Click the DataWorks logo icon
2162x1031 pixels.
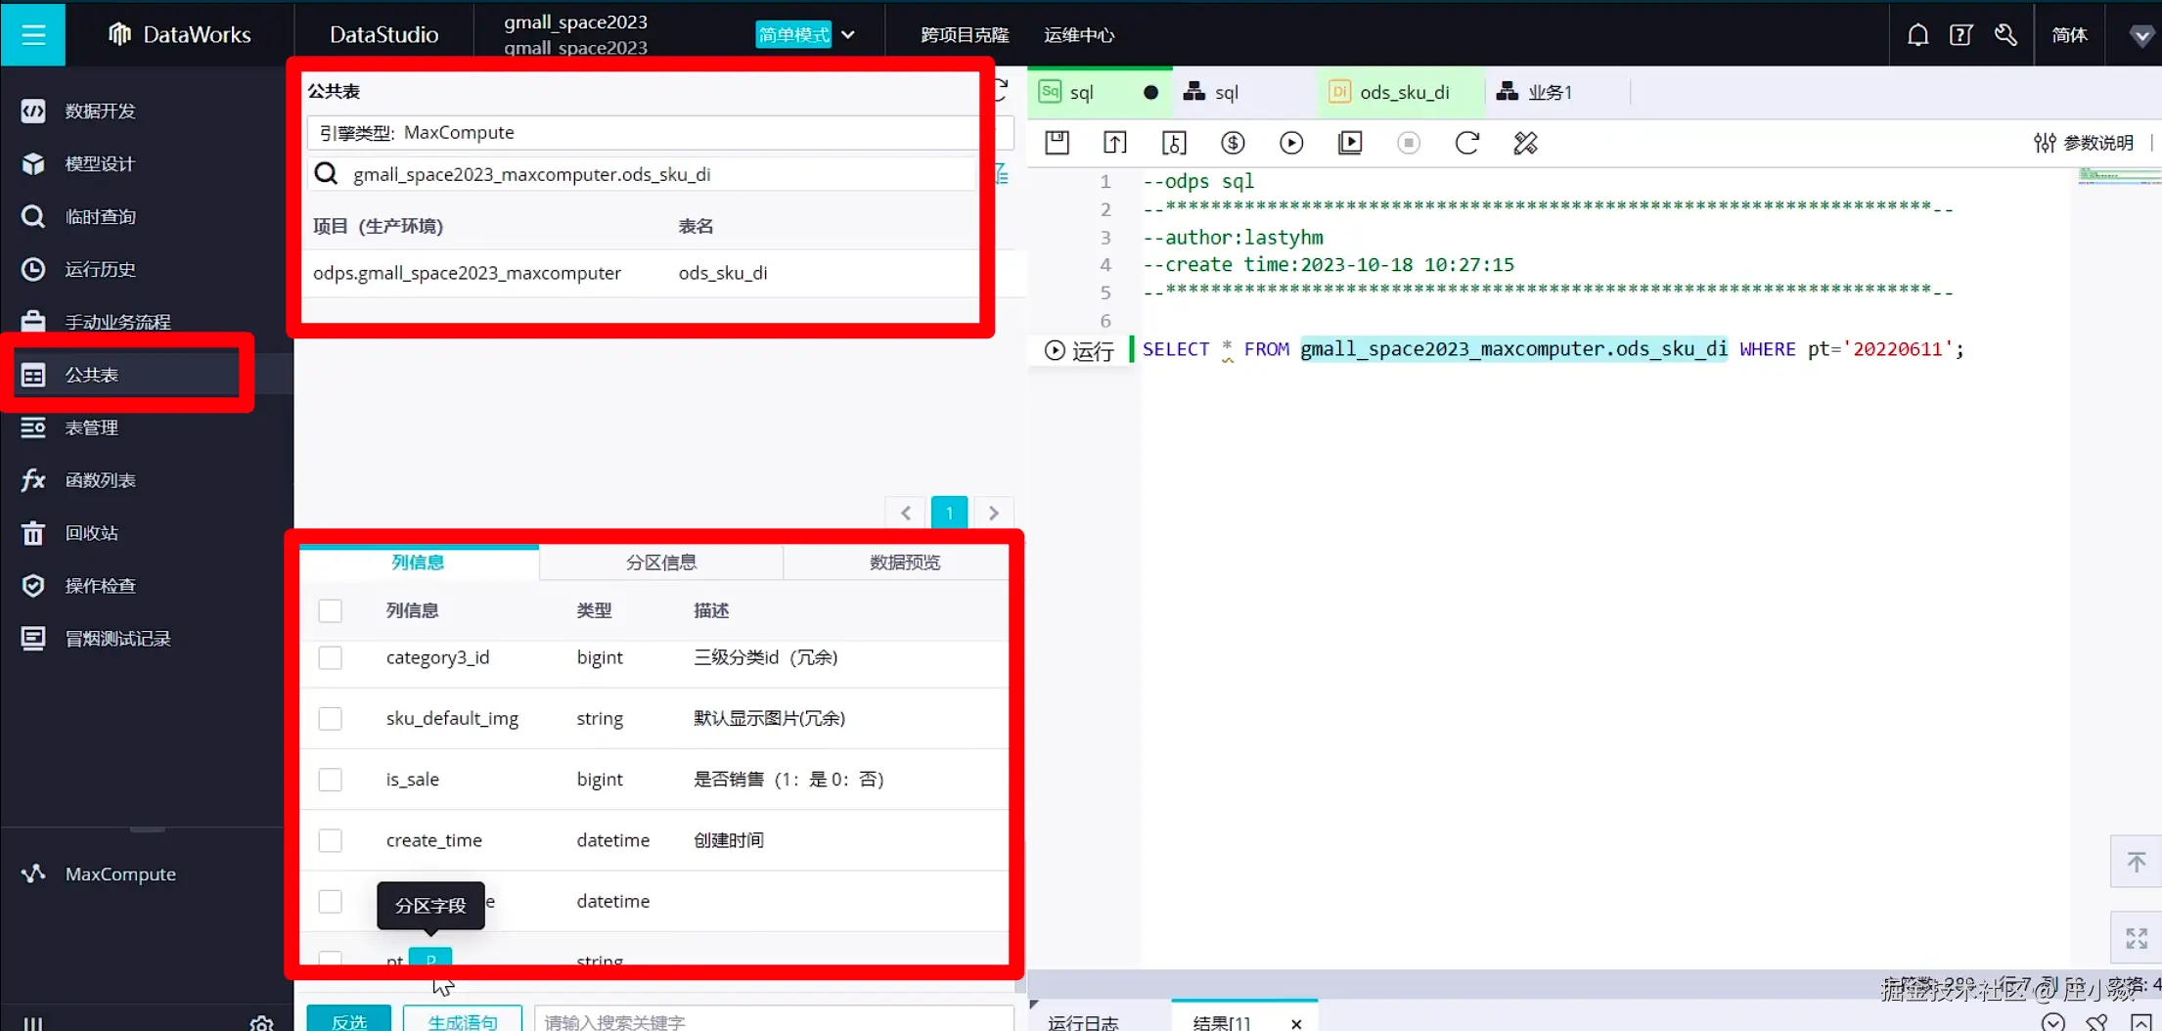119,34
